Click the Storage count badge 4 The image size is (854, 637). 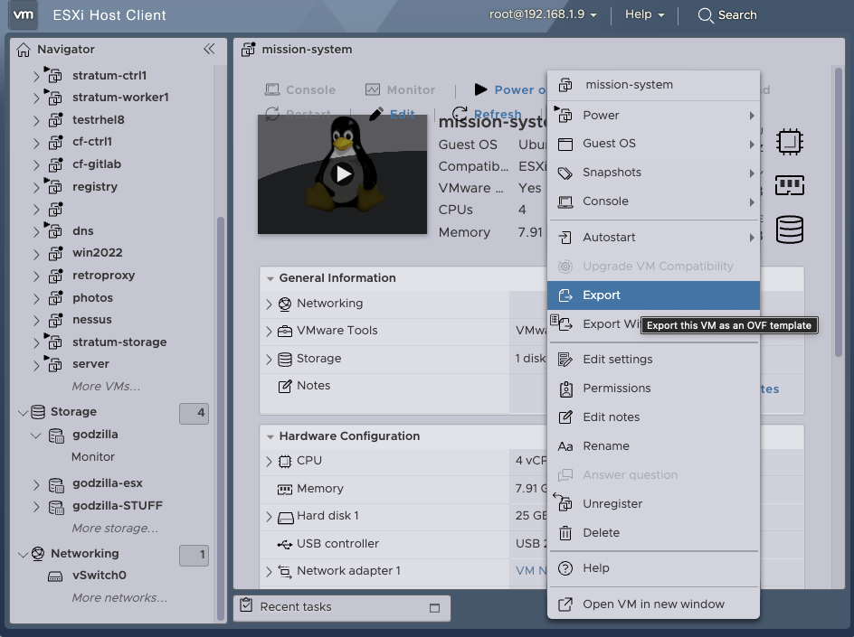tap(194, 414)
